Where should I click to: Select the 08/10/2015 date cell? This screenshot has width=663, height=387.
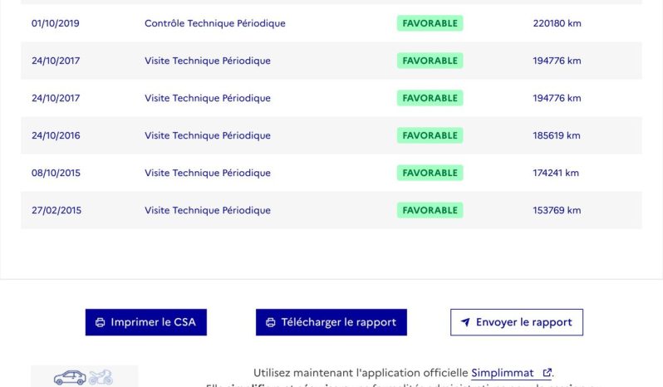(56, 173)
